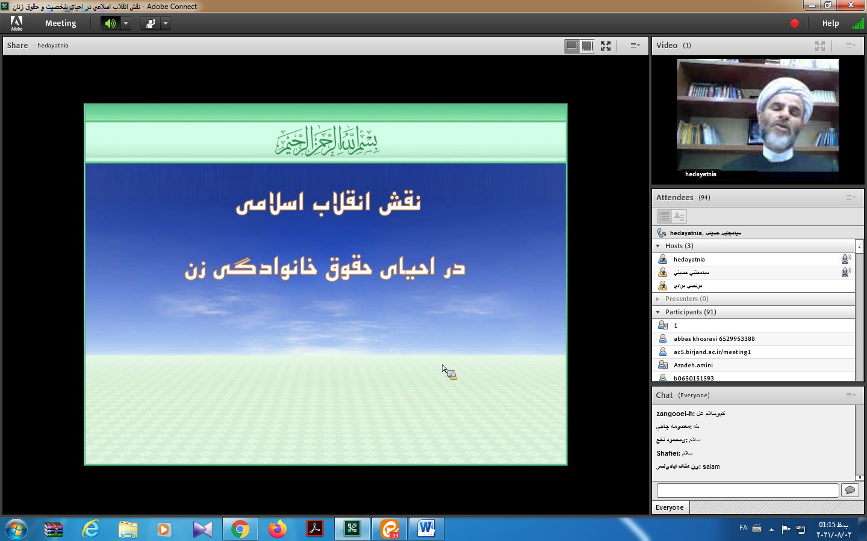The image size is (867, 541).
Task: Open the Help menu
Action: [x=830, y=23]
